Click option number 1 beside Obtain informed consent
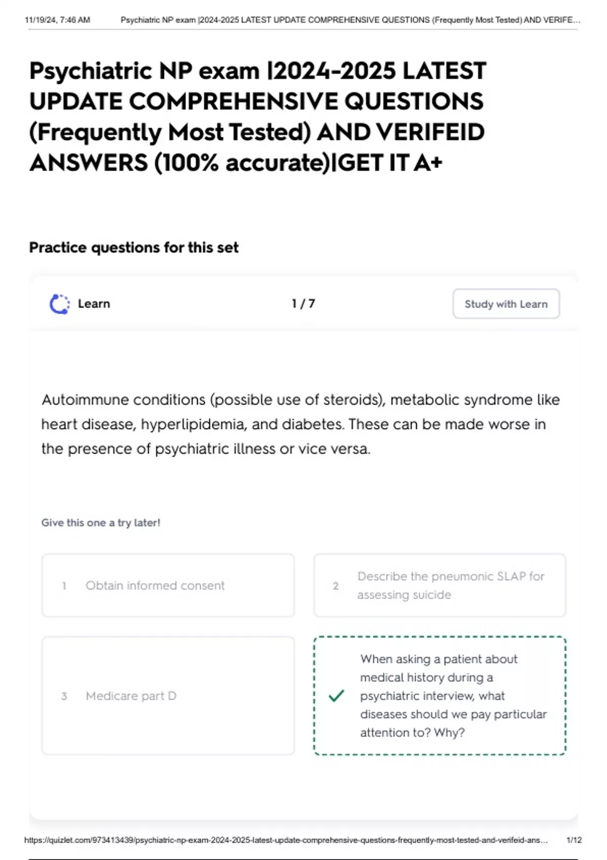The height and width of the screenshot is (860, 607). pos(64,586)
